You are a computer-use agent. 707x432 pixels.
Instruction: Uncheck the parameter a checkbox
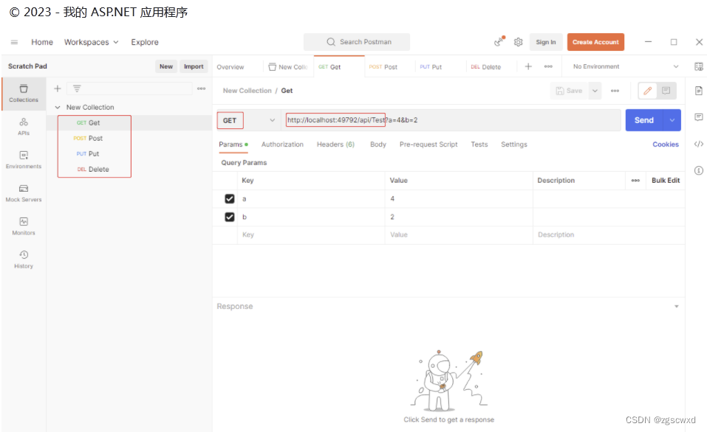pos(230,199)
